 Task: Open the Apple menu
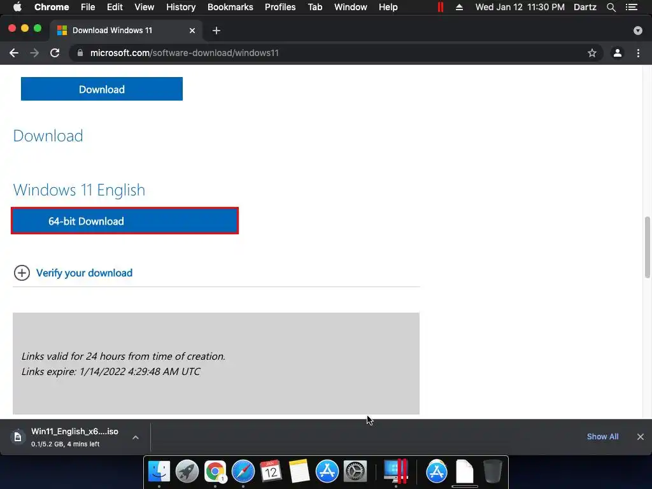[x=17, y=7]
